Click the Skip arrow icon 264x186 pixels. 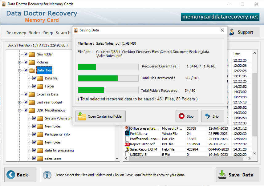click(x=207, y=116)
